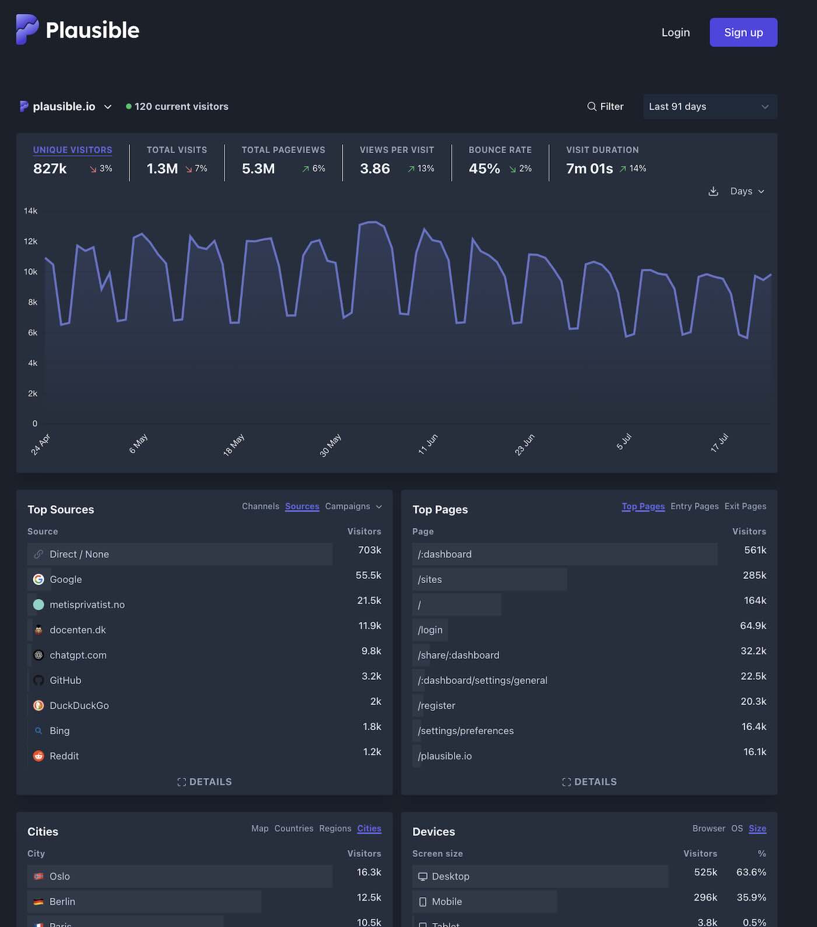Open the plausible.io site switcher dropdown
Image resolution: width=817 pixels, height=927 pixels.
pos(65,106)
